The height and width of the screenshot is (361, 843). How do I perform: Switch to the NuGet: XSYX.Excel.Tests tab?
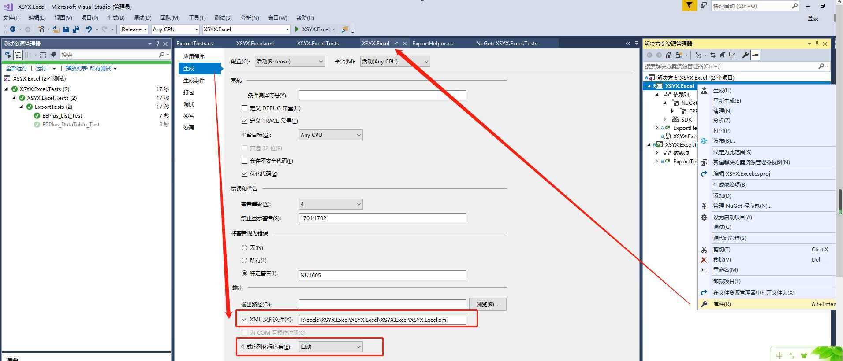[507, 43]
